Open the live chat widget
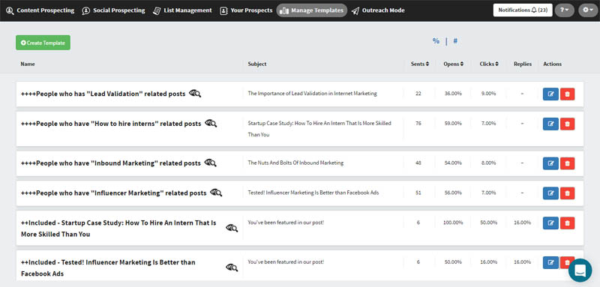600x287 pixels. coord(580,271)
